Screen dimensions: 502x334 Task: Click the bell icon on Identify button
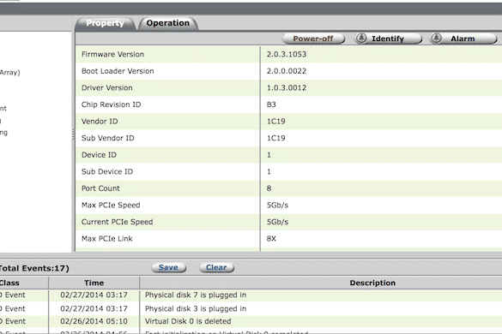361,39
